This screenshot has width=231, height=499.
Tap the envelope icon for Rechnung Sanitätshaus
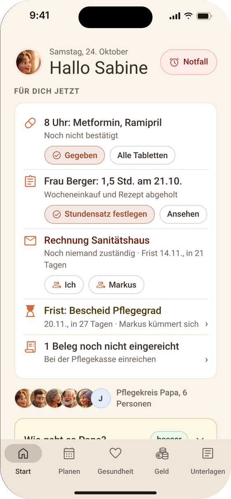pyautogui.click(x=30, y=241)
